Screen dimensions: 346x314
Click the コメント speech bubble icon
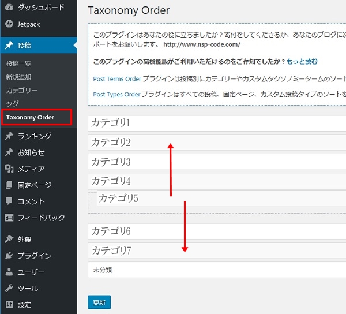pyautogui.click(x=9, y=201)
